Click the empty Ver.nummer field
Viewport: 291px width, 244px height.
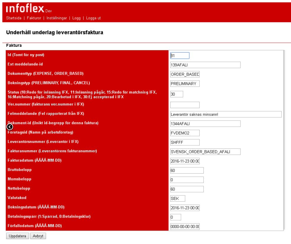coord(185,105)
